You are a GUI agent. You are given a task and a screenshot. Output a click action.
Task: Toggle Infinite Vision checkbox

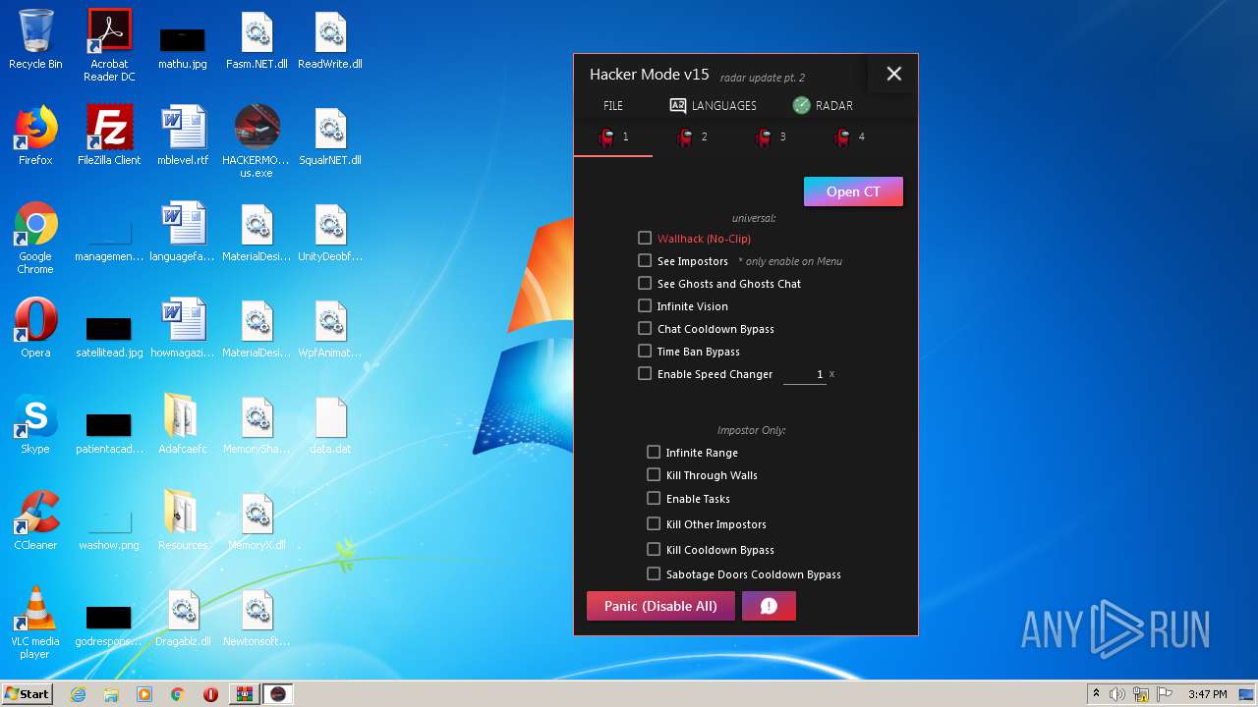tap(645, 305)
